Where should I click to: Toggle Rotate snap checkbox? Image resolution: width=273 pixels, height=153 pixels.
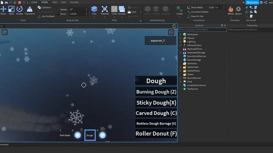(58, 9)
